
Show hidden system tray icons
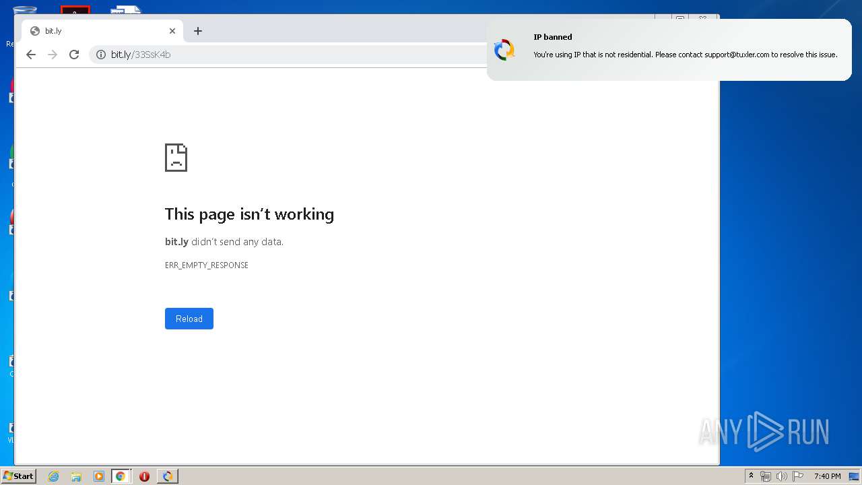(x=751, y=476)
